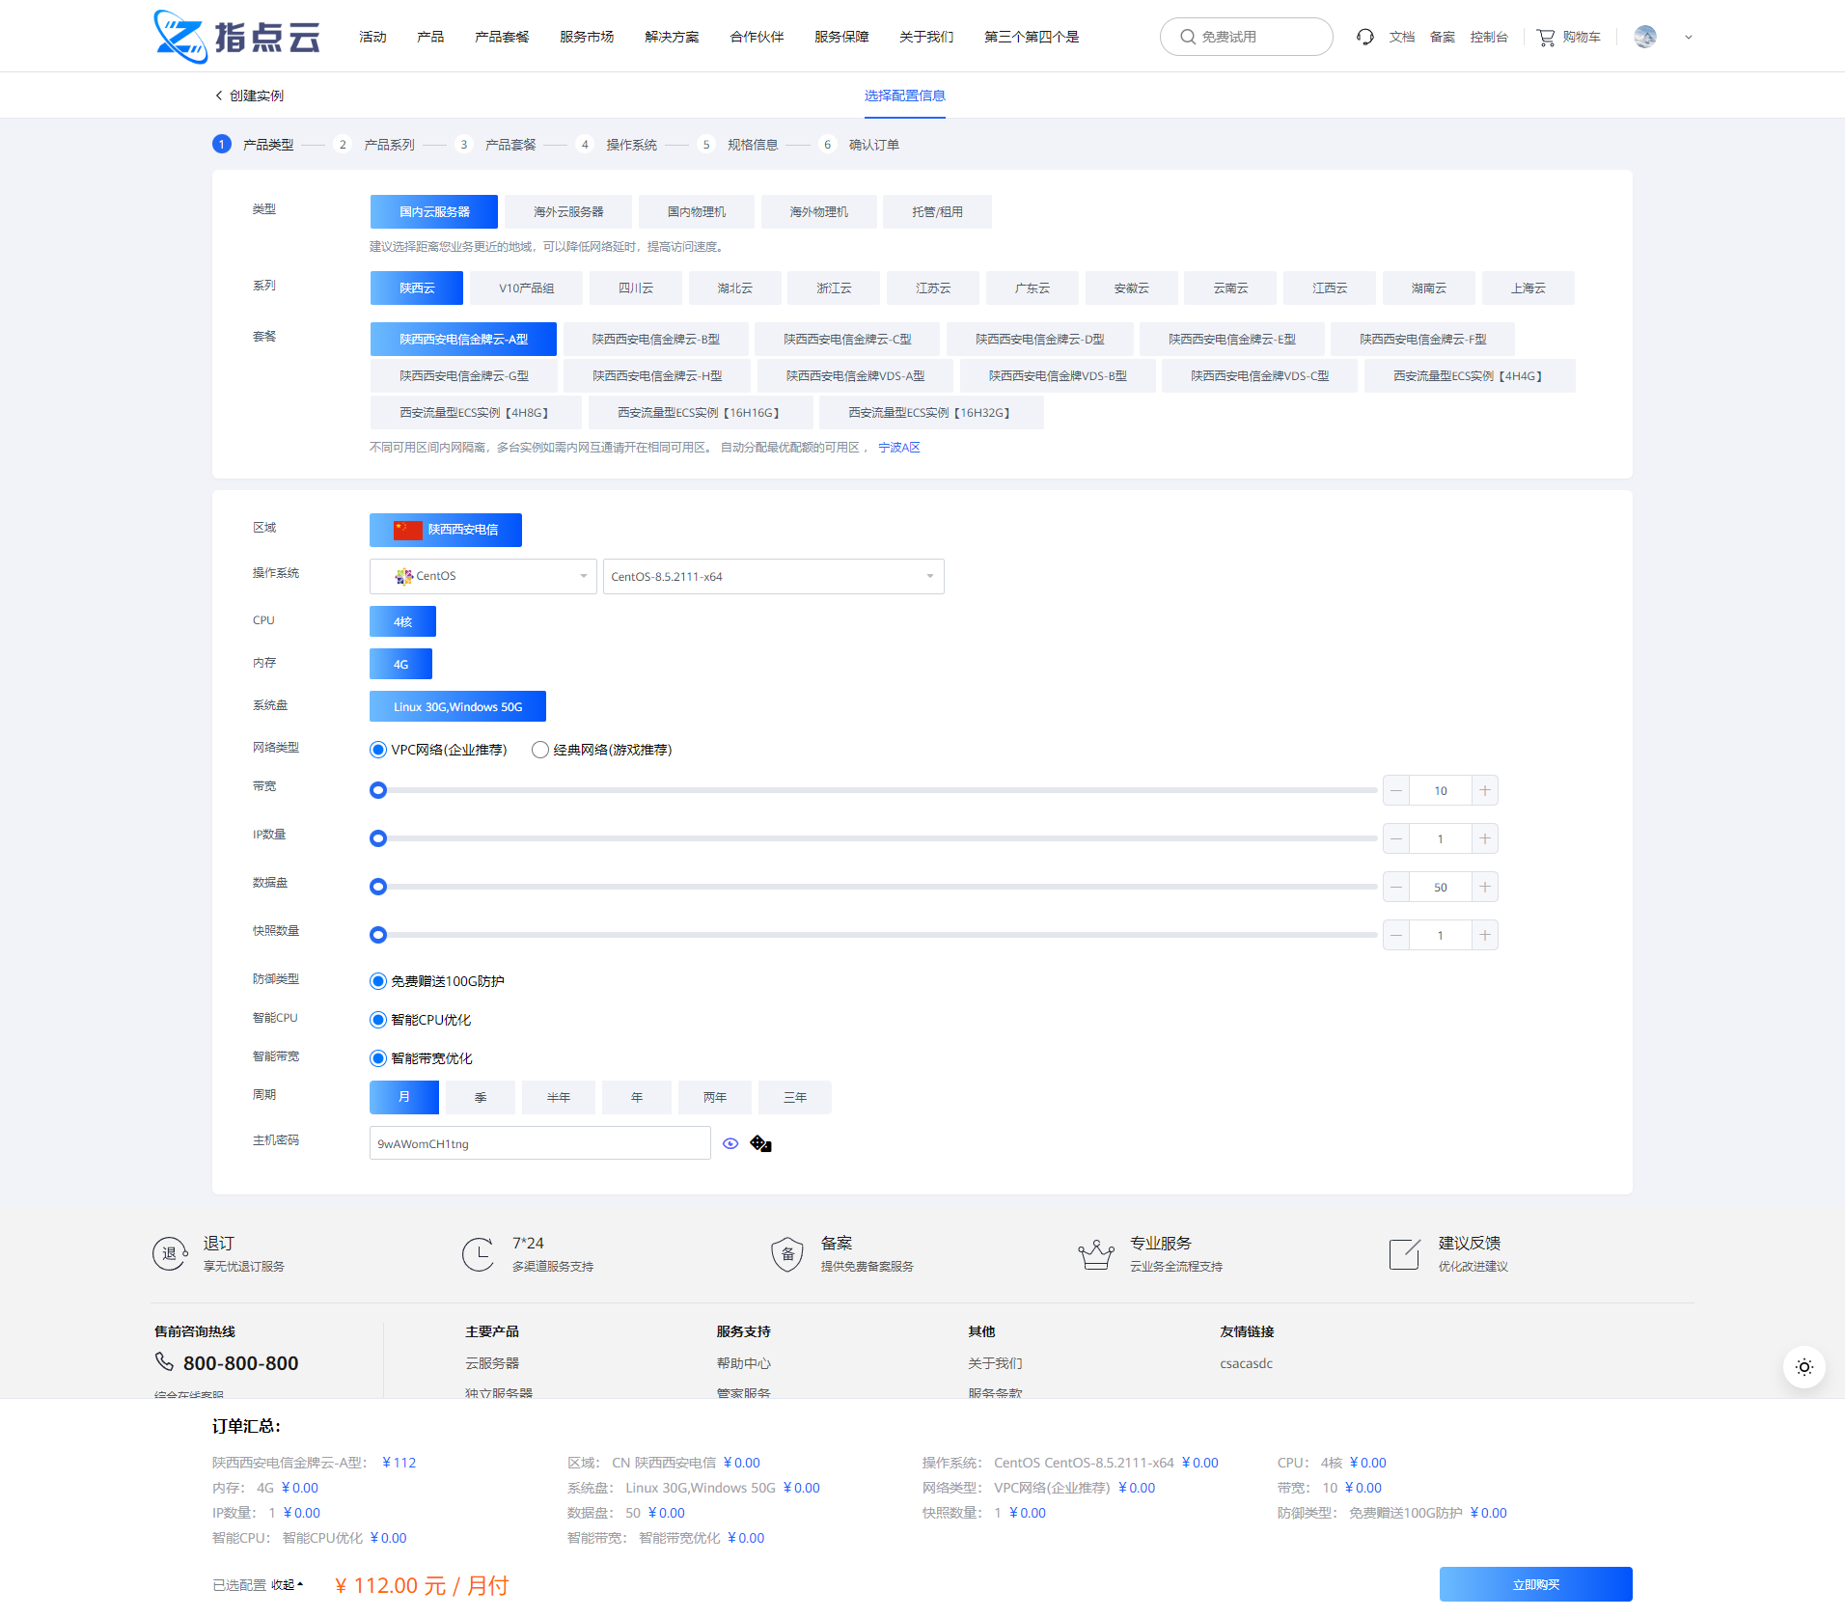The width and height of the screenshot is (1845, 1617).
Task: Click the search magnifier icon
Action: (1188, 37)
